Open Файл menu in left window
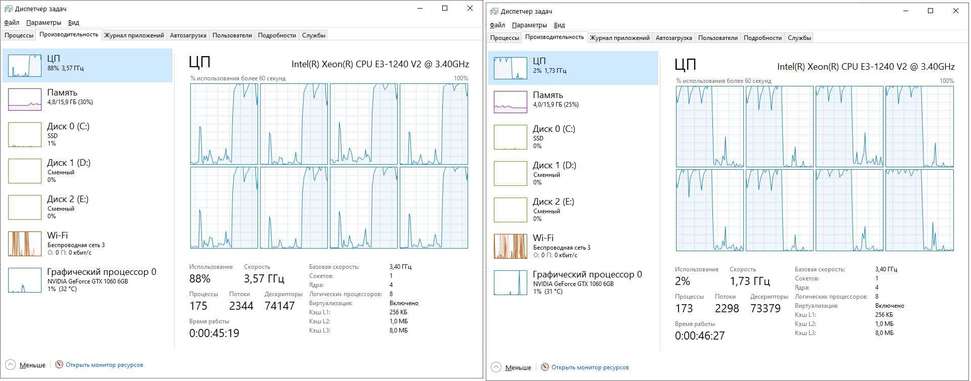This screenshot has height=381, width=971. 12,22
